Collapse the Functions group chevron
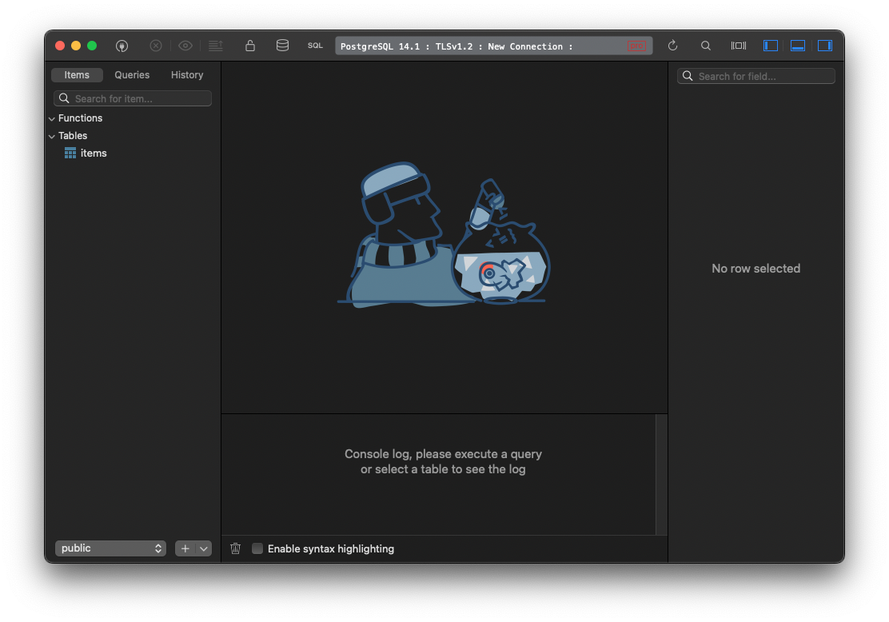Viewport: 889px width, 622px height. click(x=52, y=118)
